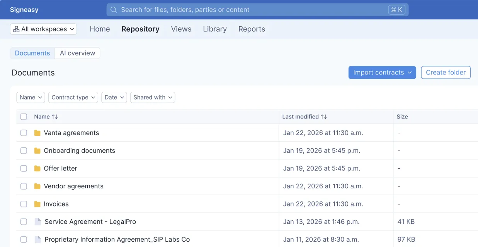Click the Onboarding documents date Jan 19, 2026
The width and height of the screenshot is (478, 247).
(322, 151)
